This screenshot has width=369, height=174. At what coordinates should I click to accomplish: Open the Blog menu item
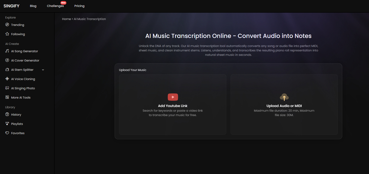(x=33, y=6)
